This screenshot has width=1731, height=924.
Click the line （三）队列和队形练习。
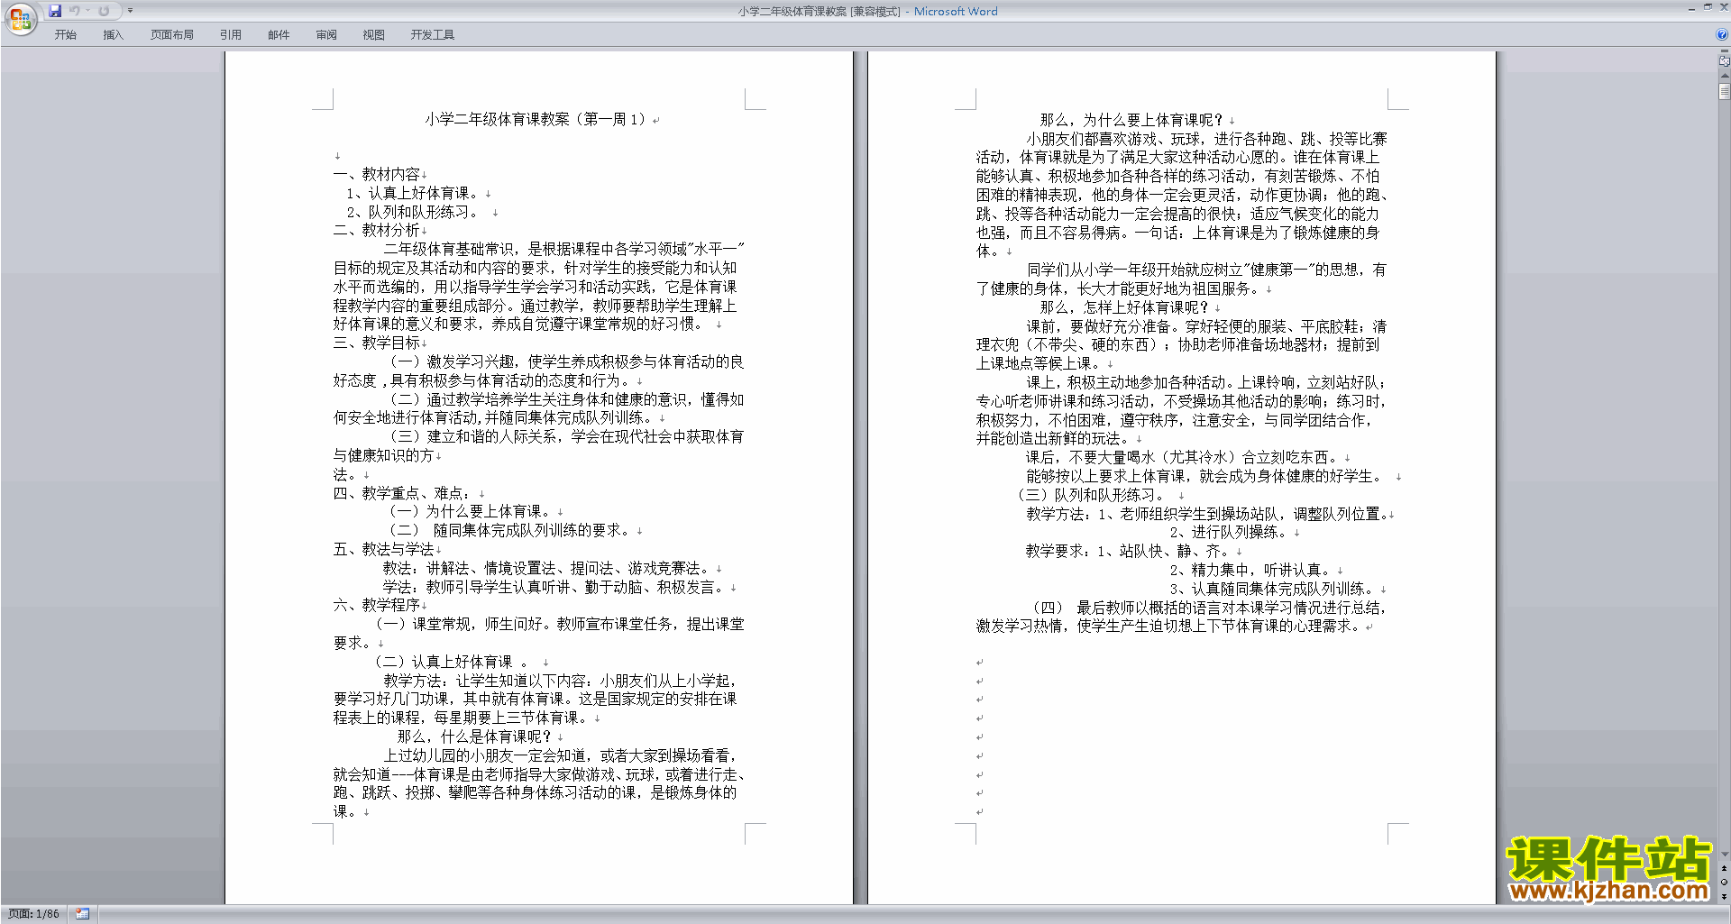click(1090, 495)
